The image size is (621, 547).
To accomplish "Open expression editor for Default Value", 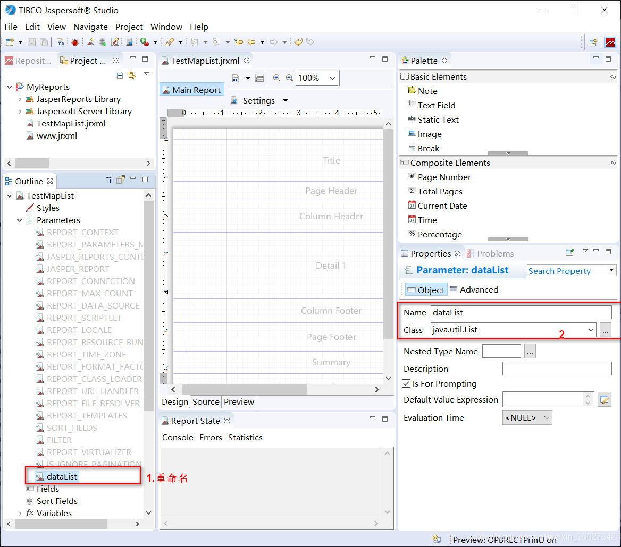I will (605, 399).
